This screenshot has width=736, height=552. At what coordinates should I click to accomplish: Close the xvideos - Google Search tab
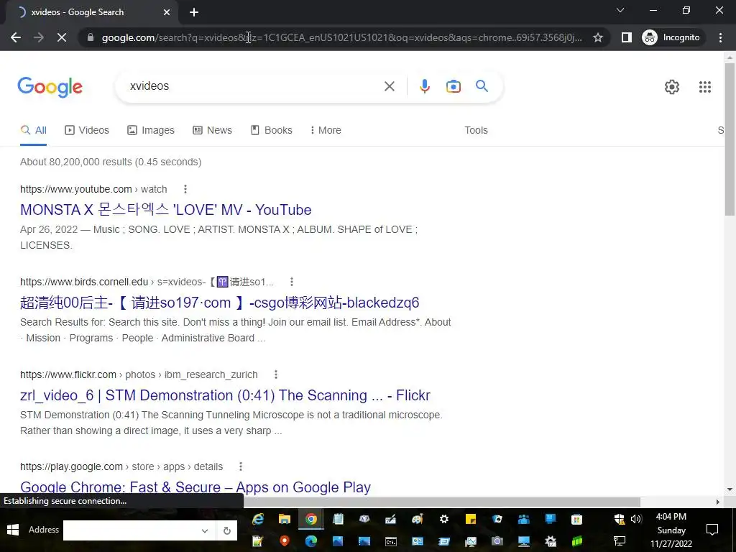(167, 12)
